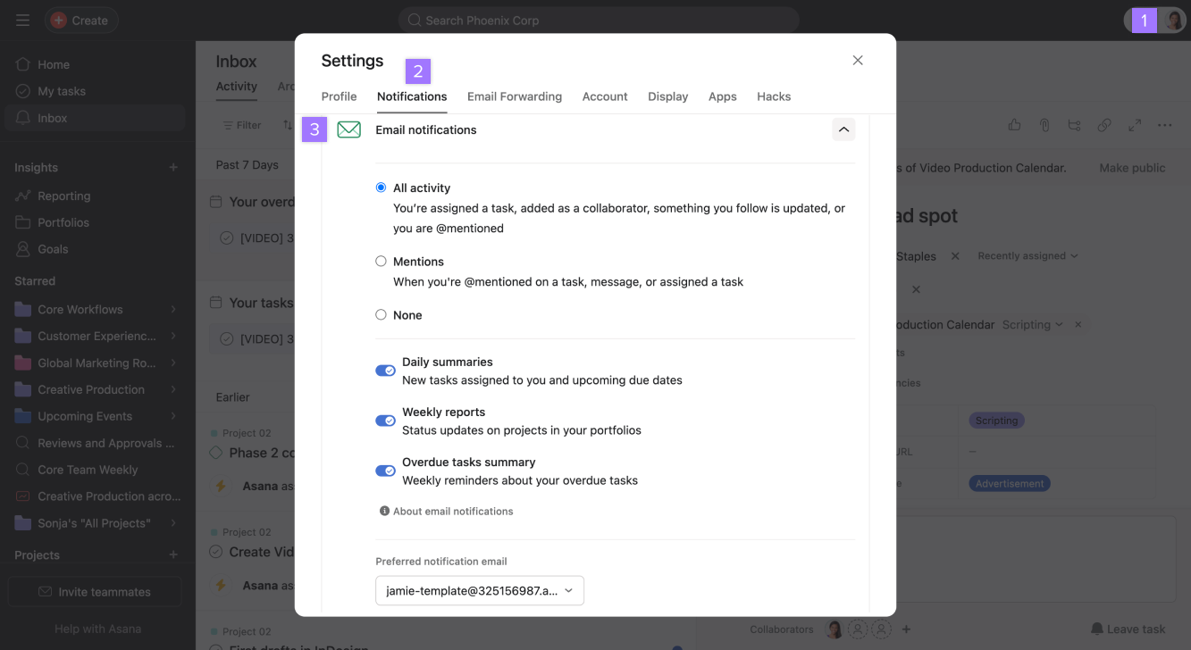Open Reporting in the sidebar
This screenshot has width=1191, height=650.
[66, 196]
